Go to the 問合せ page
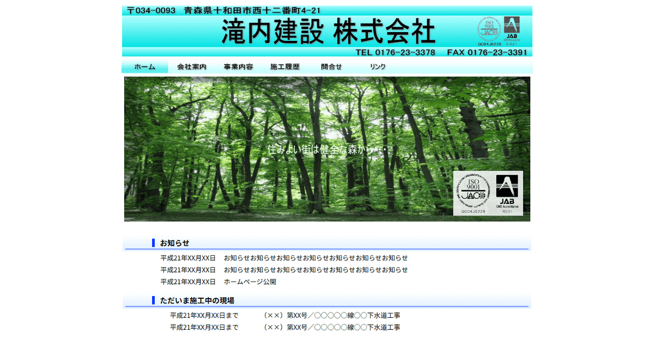This screenshot has width=654, height=338. coord(330,66)
